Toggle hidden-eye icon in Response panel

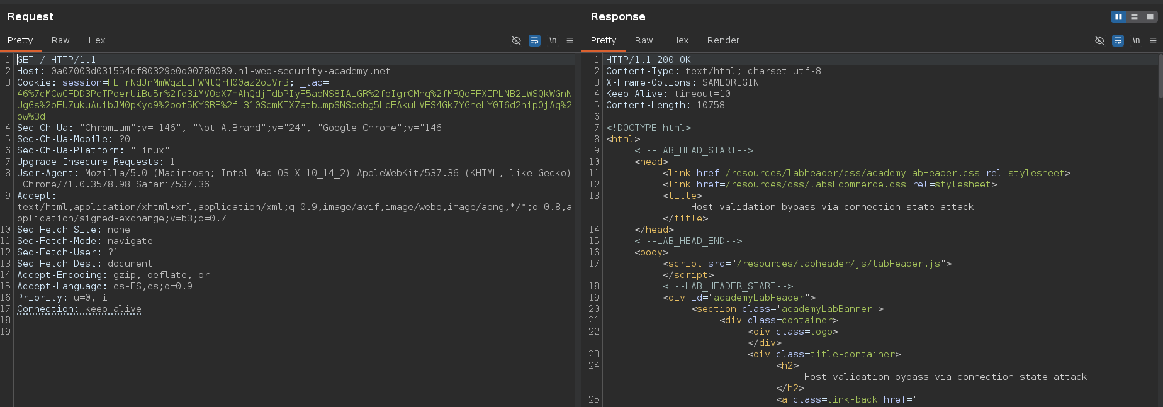click(1099, 40)
